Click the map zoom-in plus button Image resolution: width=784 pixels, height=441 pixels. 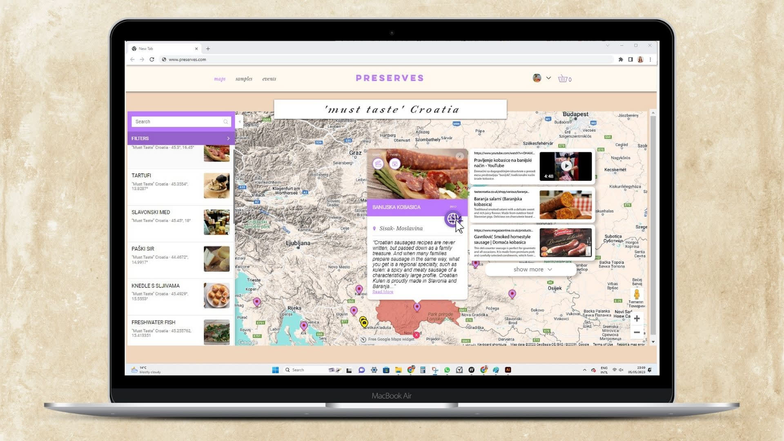pos(637,318)
